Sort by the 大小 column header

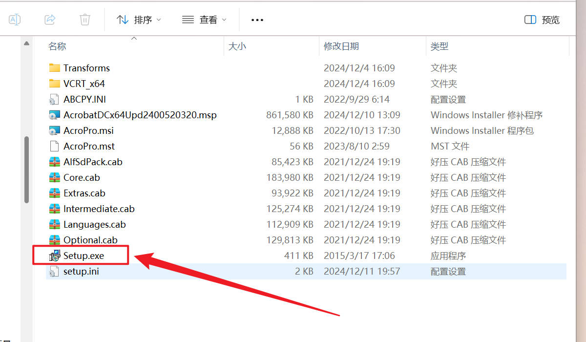point(237,46)
